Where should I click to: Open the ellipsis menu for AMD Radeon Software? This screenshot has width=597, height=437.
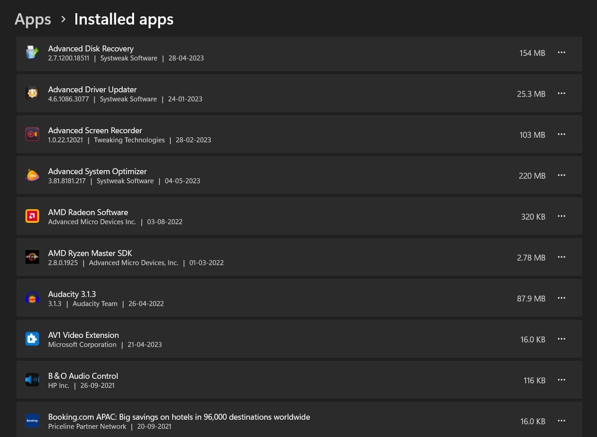[562, 216]
